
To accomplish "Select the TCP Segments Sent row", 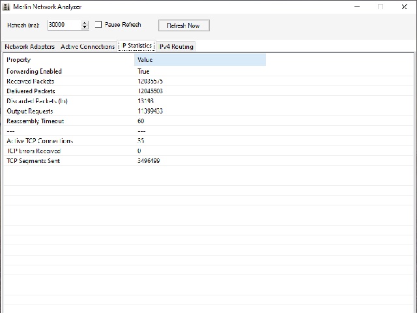I will [208, 161].
